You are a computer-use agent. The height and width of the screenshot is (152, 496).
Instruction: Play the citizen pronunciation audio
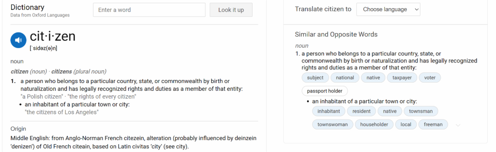[18, 40]
